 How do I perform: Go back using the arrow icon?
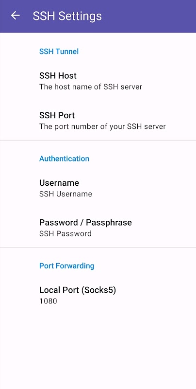point(15,16)
